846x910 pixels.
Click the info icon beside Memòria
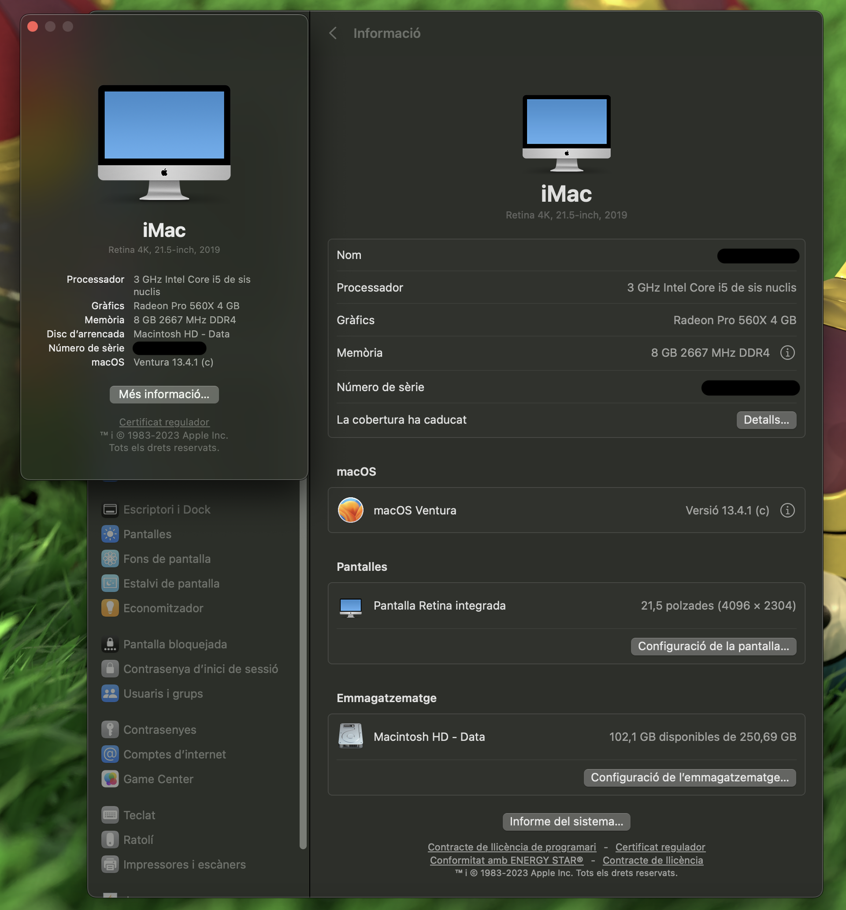787,353
